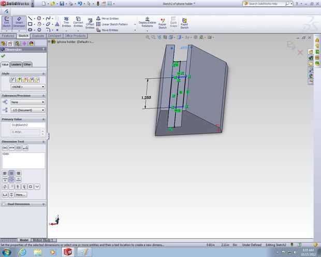
Task: Select the Corner Rectangle tool
Action: coord(30,24)
